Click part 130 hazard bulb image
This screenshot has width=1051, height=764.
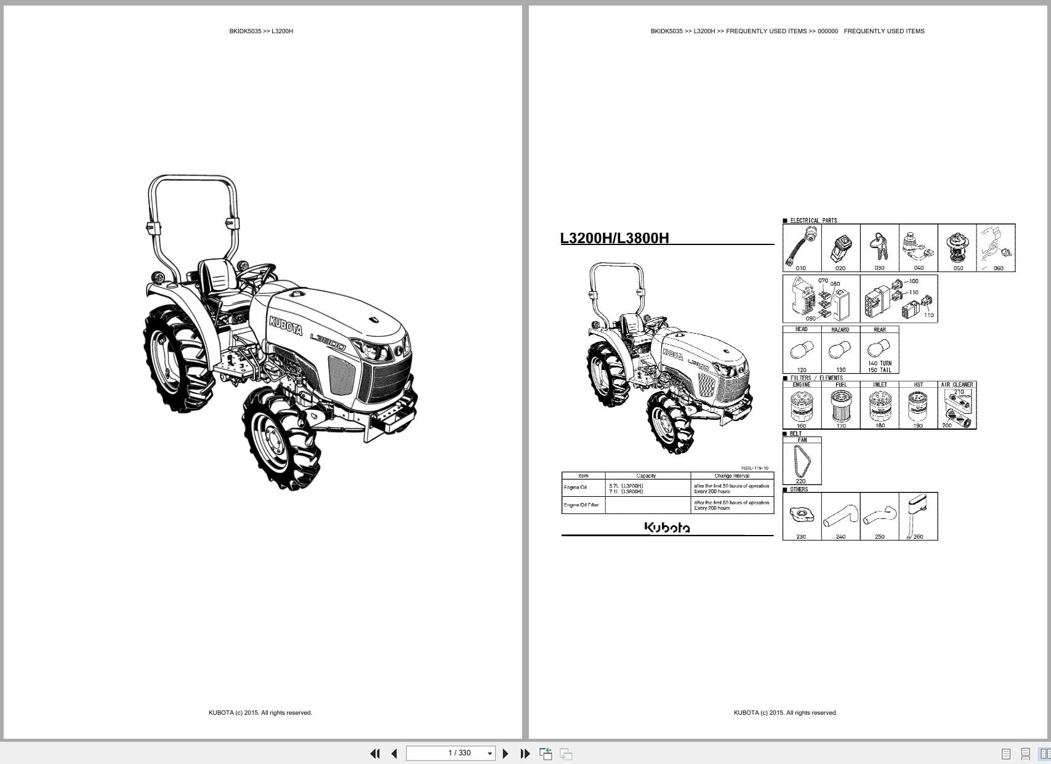pyautogui.click(x=840, y=350)
